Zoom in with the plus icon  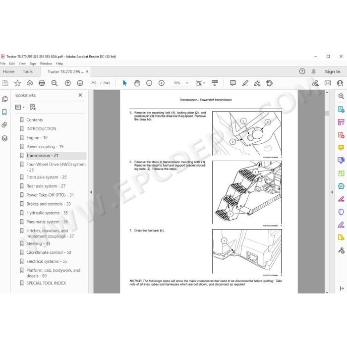pos(162,83)
